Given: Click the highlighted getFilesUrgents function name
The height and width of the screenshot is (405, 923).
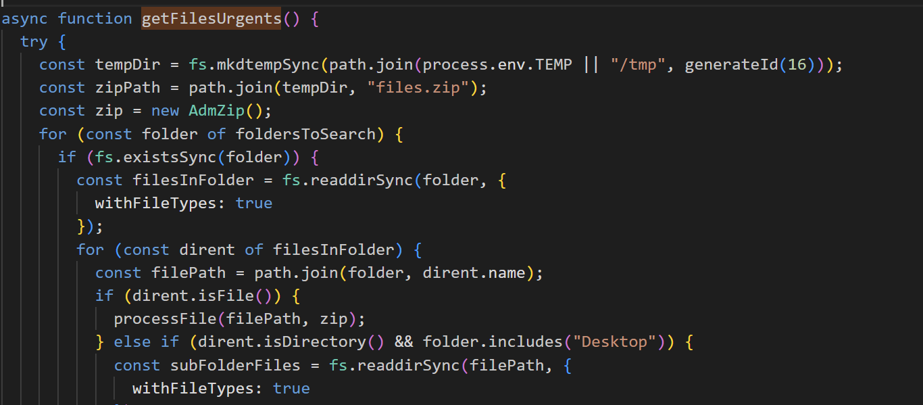Looking at the screenshot, I should click(211, 19).
